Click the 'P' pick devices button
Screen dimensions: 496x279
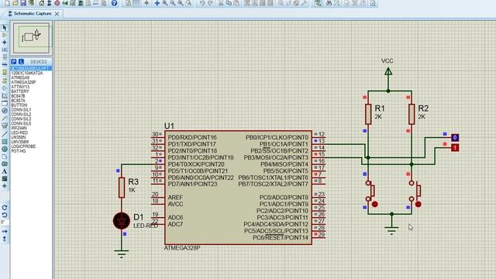click(x=14, y=61)
